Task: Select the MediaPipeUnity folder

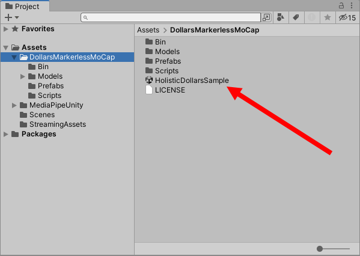Action: [67, 105]
